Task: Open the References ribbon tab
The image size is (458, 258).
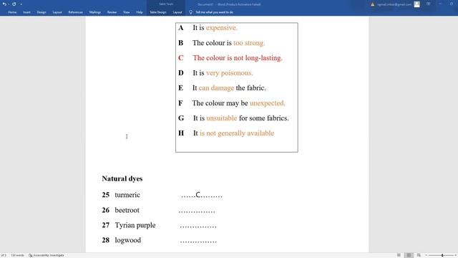Action: [x=76, y=12]
